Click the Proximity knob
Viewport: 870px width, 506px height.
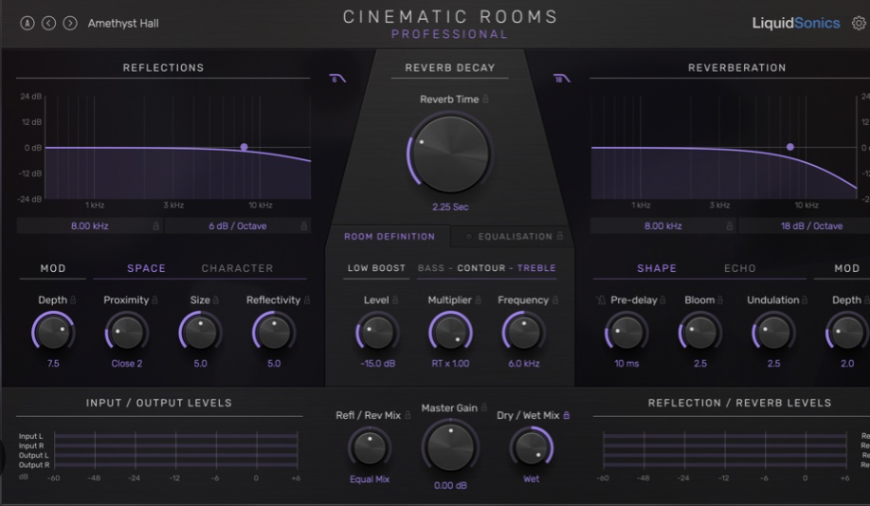tap(126, 333)
